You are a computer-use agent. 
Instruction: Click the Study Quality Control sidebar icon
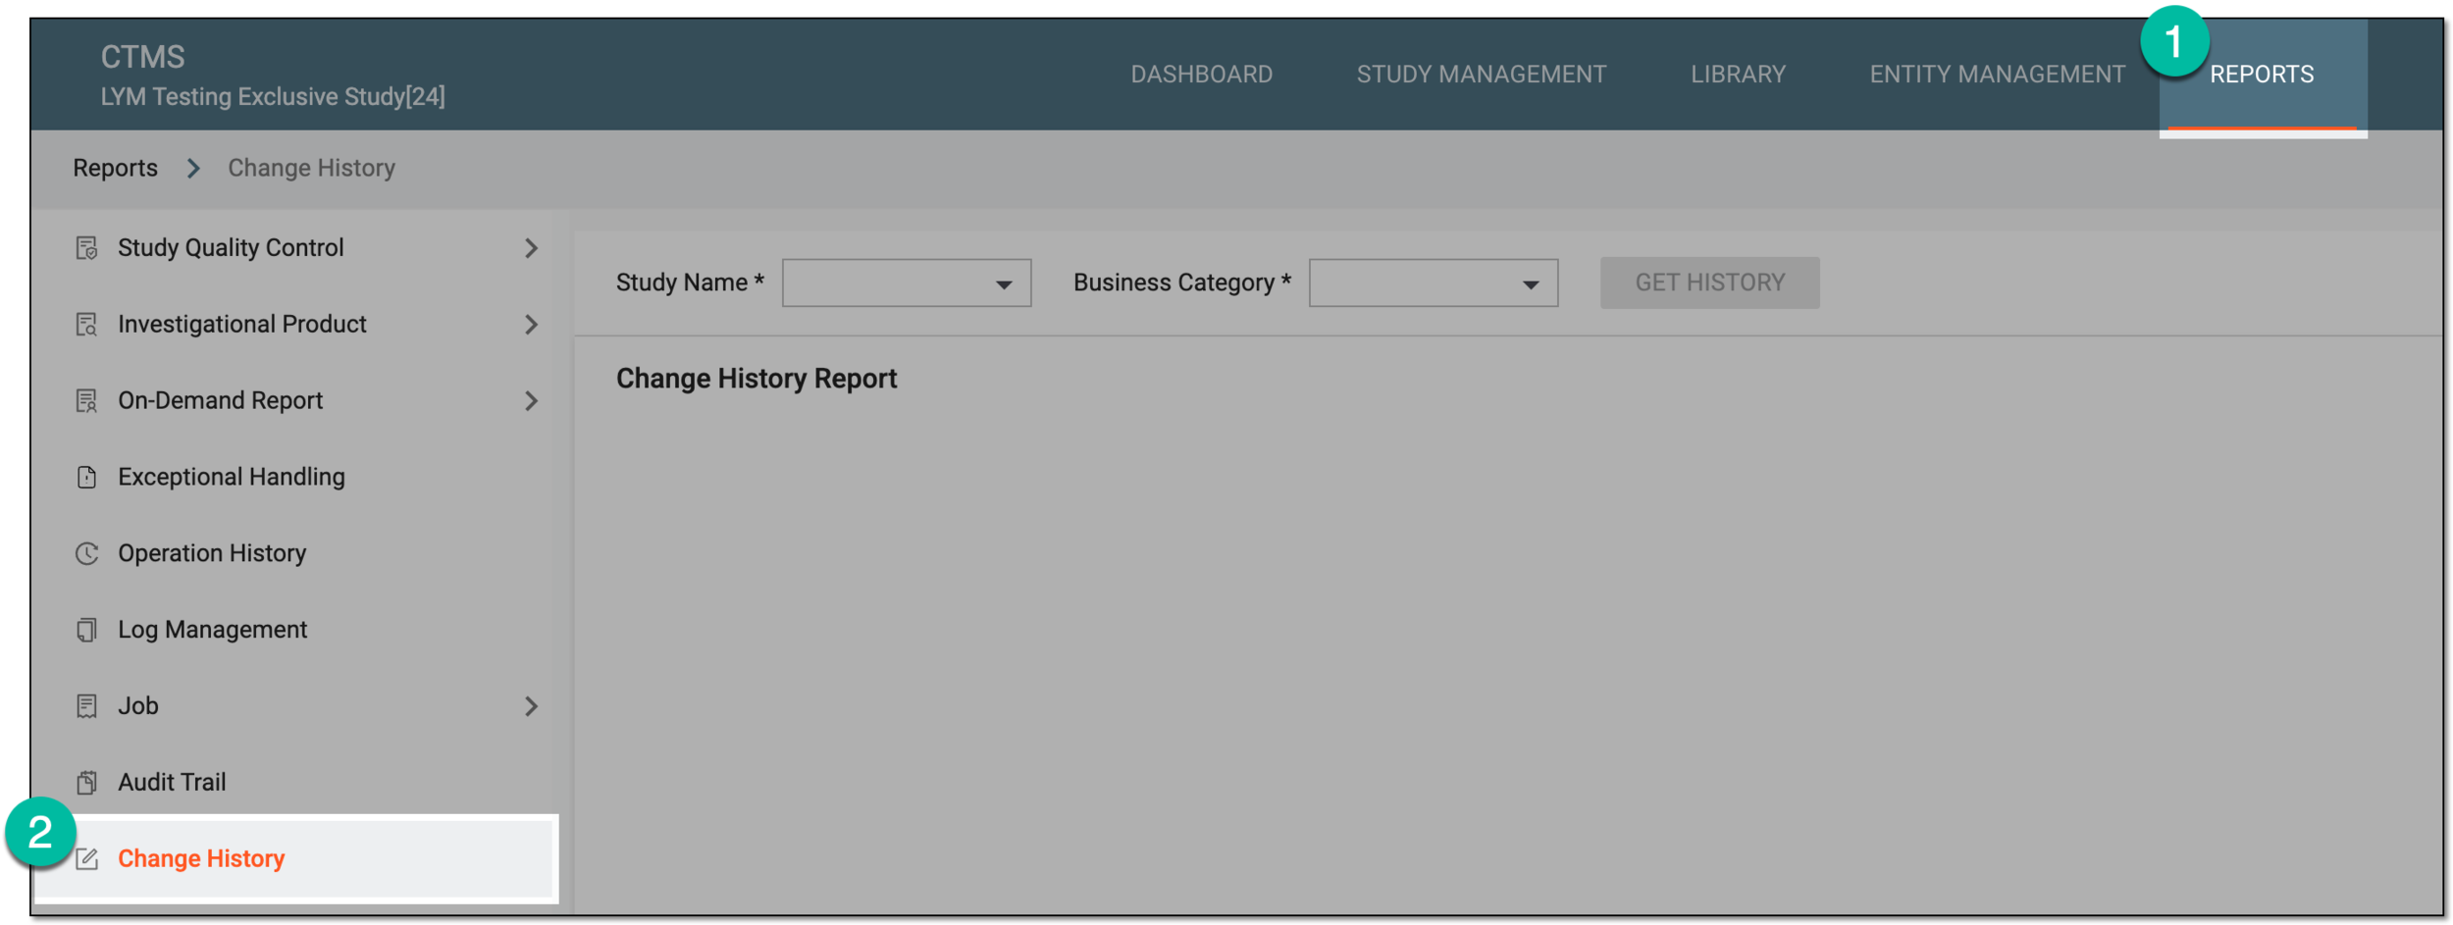point(86,248)
